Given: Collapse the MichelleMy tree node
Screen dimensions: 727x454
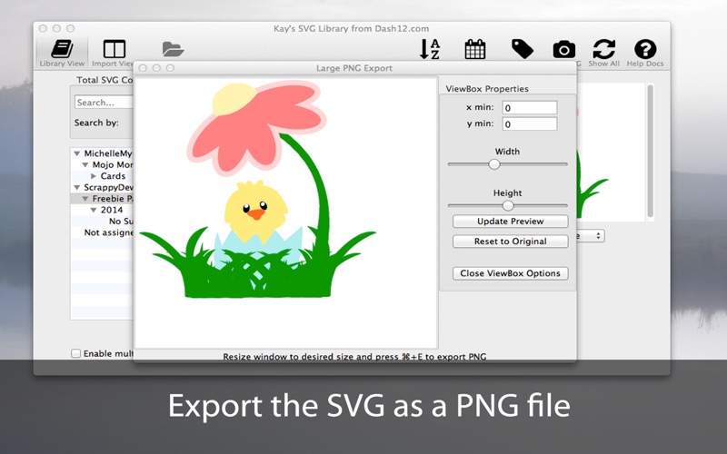Looking at the screenshot, I should (77, 154).
